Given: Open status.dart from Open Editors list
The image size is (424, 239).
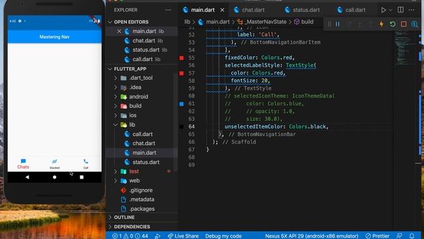Looking at the screenshot, I should click(x=146, y=50).
